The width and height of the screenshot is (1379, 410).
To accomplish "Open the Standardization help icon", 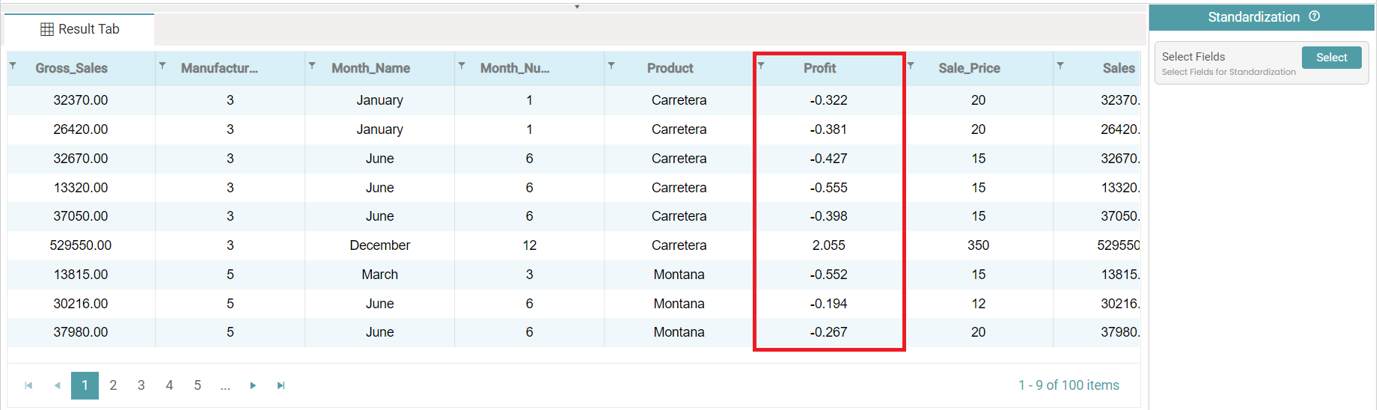I will [1314, 16].
